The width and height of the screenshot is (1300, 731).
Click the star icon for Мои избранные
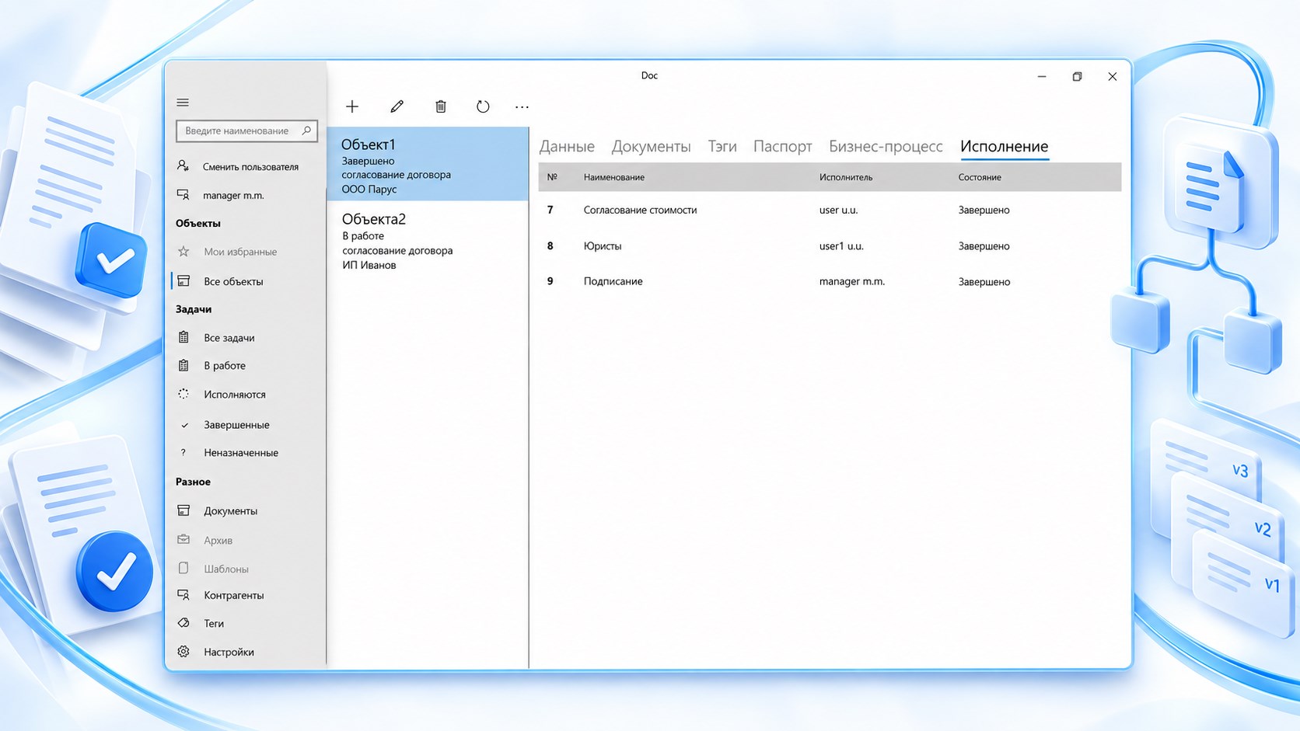pos(183,252)
